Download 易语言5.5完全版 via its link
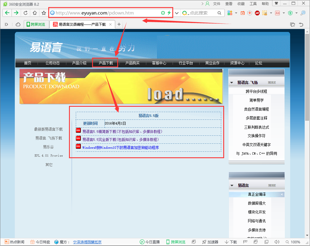The width and height of the screenshot is (310, 246). pos(121,139)
